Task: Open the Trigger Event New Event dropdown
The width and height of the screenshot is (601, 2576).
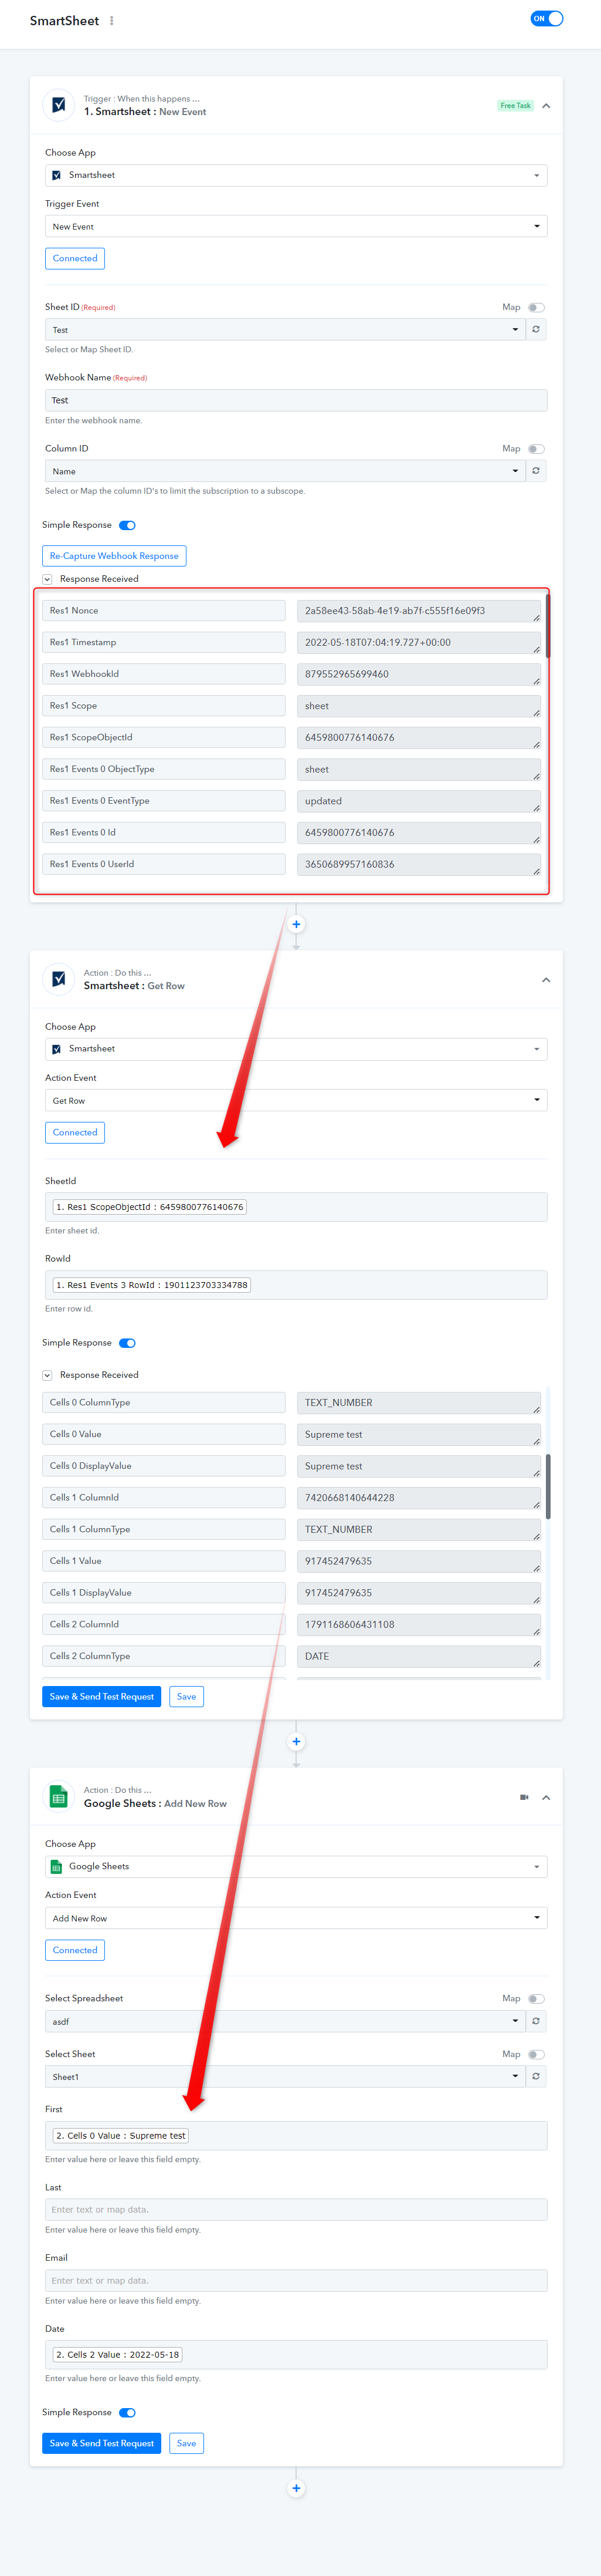Action: click(x=296, y=227)
